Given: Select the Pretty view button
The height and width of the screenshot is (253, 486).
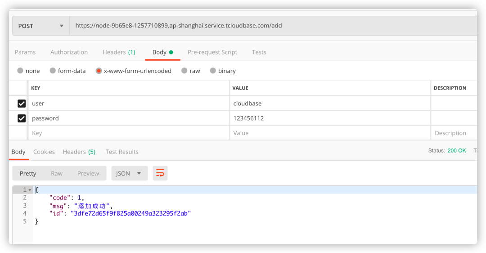Looking at the screenshot, I should 28,173.
